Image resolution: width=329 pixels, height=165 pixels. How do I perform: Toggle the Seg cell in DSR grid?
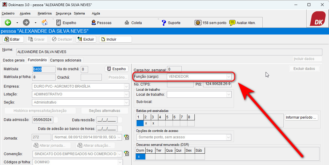click(150, 157)
